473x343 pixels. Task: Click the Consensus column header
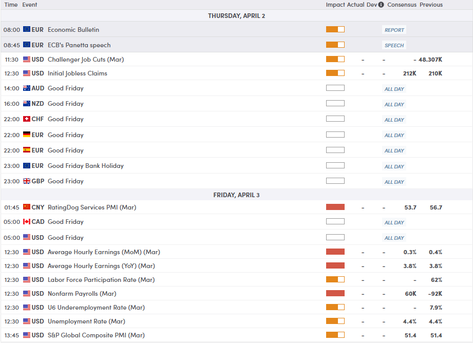pyautogui.click(x=402, y=5)
